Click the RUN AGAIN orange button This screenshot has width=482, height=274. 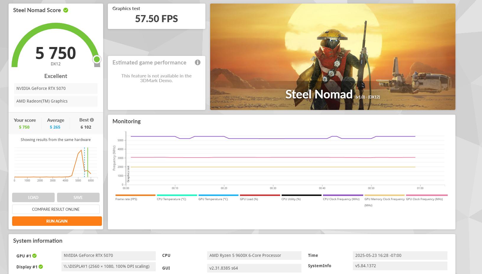tap(57, 221)
